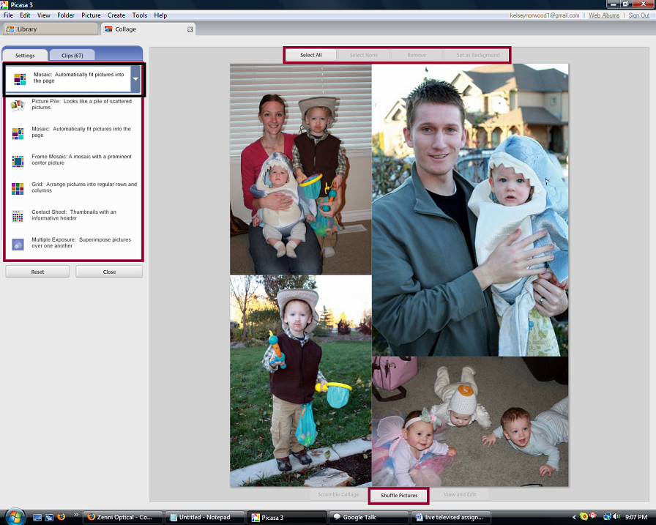The image size is (656, 525).
Task: Show hidden system tray icons arrow
Action: click(x=574, y=518)
